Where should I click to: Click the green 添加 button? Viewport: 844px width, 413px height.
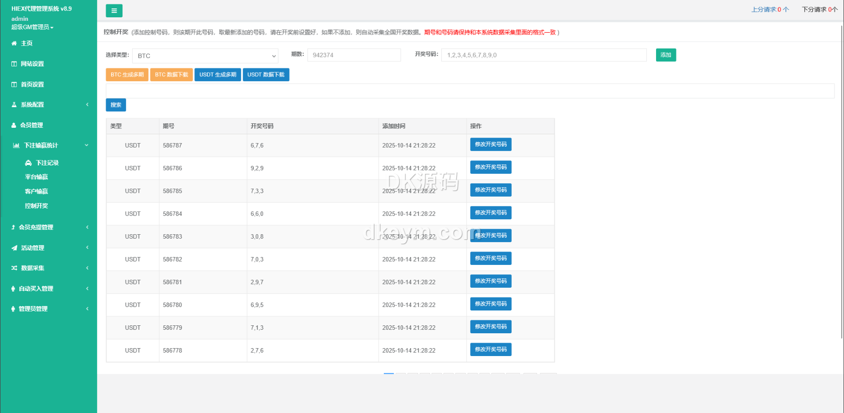click(665, 55)
